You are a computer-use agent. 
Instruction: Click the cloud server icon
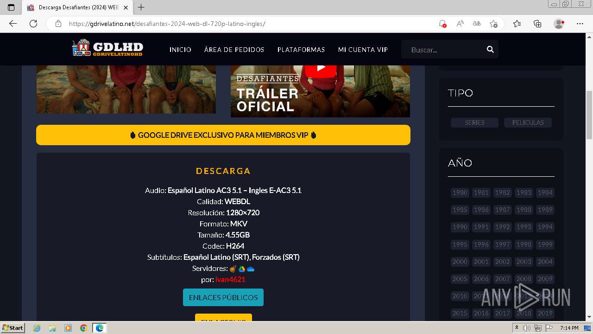[251, 269]
